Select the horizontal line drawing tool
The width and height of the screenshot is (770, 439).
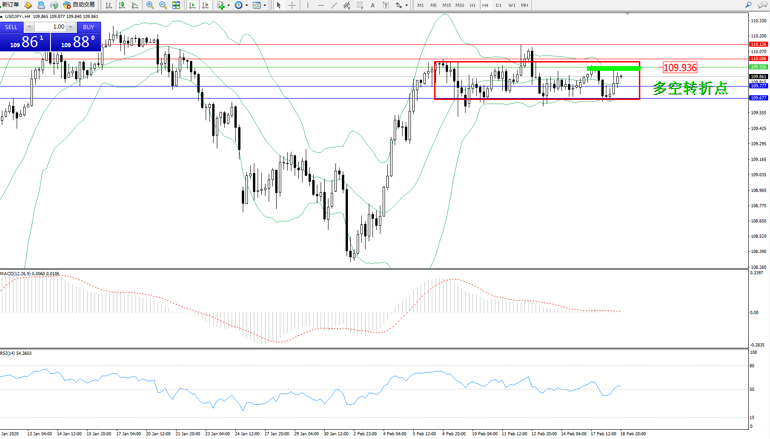[x=321, y=5]
